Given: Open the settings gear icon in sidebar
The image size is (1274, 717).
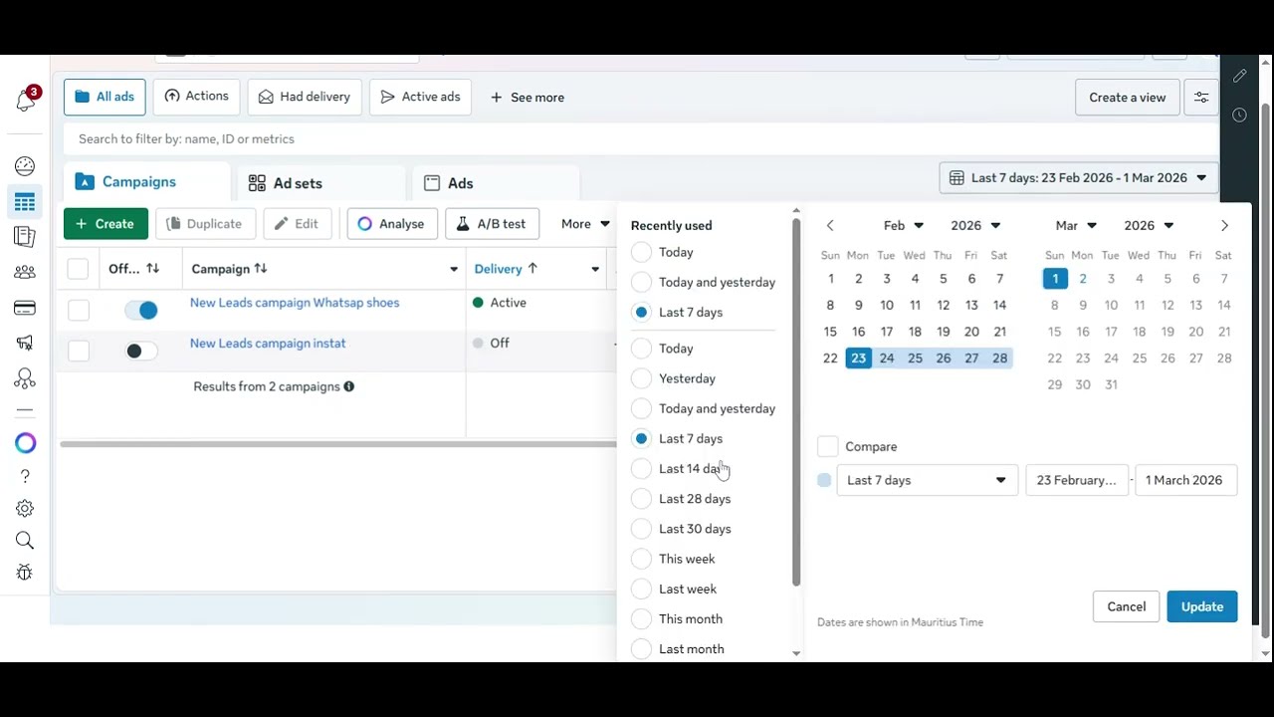Looking at the screenshot, I should [25, 508].
